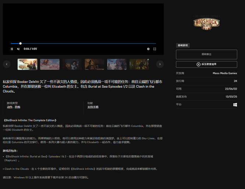Image resolution: width=245 pixels, height=189 pixels.
Task: Select fifth thumbnail with floating city
Action: (x=117, y=64)
